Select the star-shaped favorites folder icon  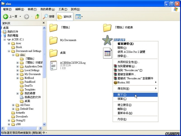pyautogui.click(x=107, y=40)
